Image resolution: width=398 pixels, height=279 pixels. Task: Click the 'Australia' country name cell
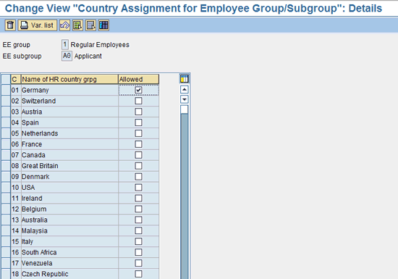point(69,220)
